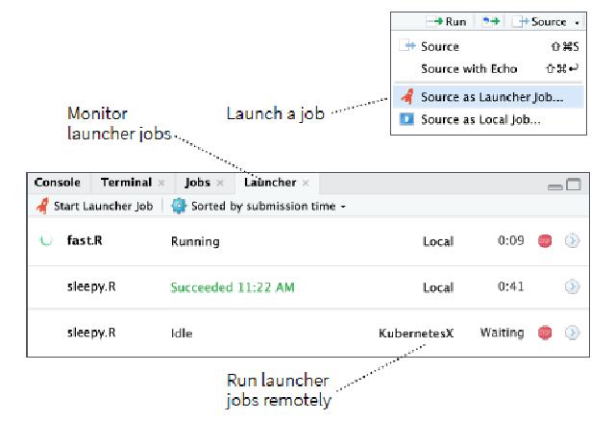Click the Waiting label
The height and width of the screenshot is (421, 615).
[502, 333]
